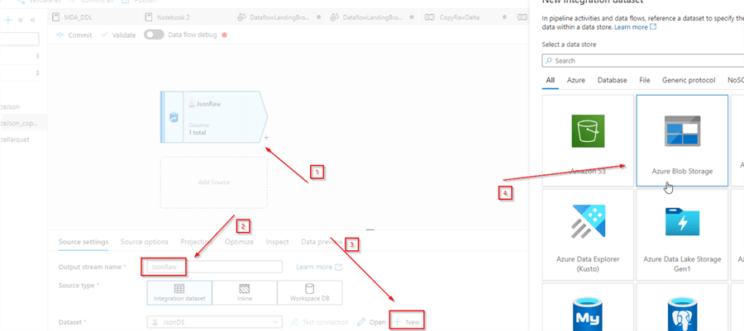744x331 pixels.
Task: Select the File filter tab
Action: point(644,81)
